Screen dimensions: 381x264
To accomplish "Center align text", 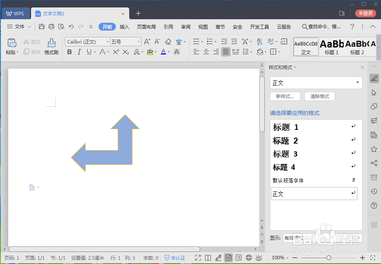I will 206,52.
